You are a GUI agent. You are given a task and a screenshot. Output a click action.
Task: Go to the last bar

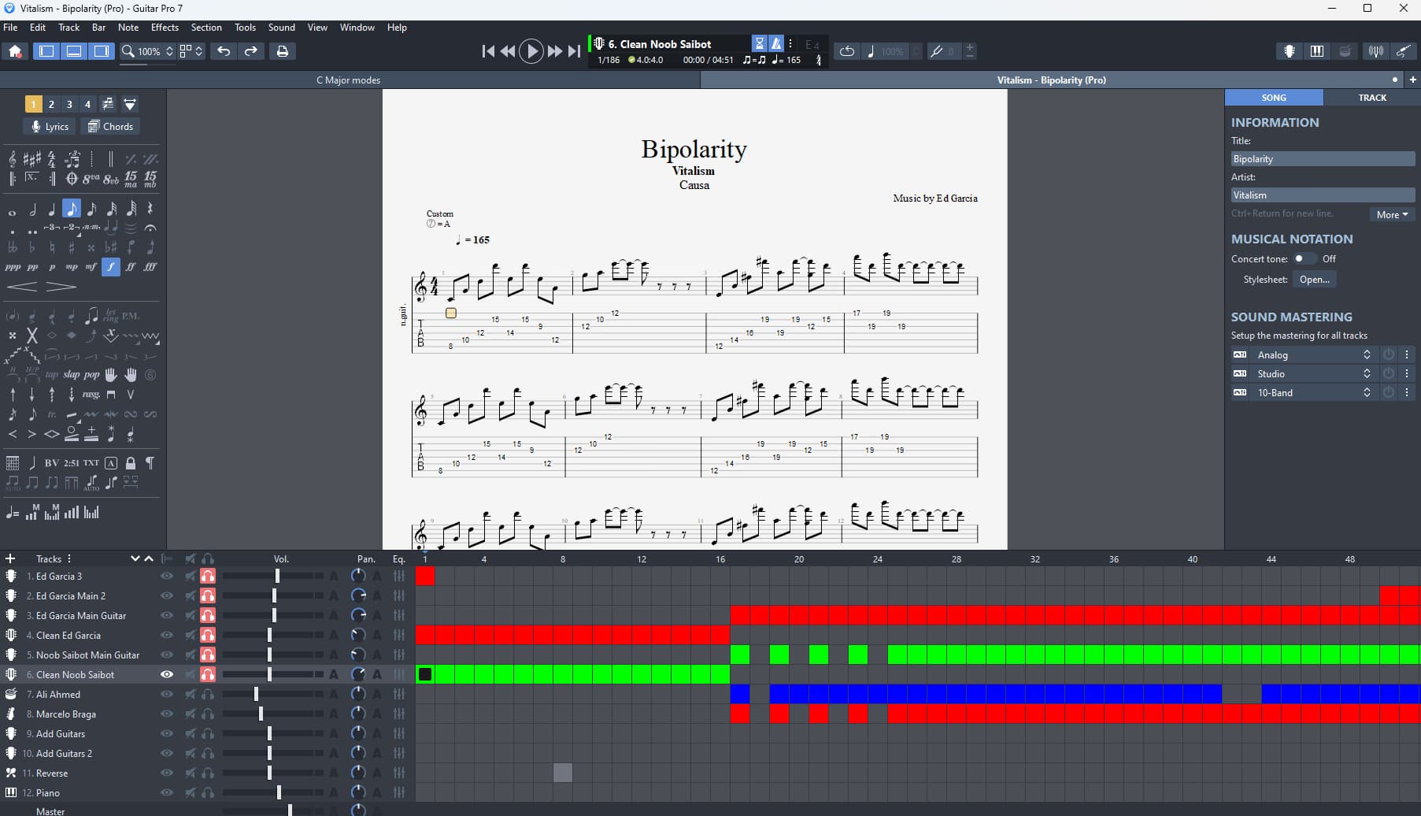click(x=575, y=51)
